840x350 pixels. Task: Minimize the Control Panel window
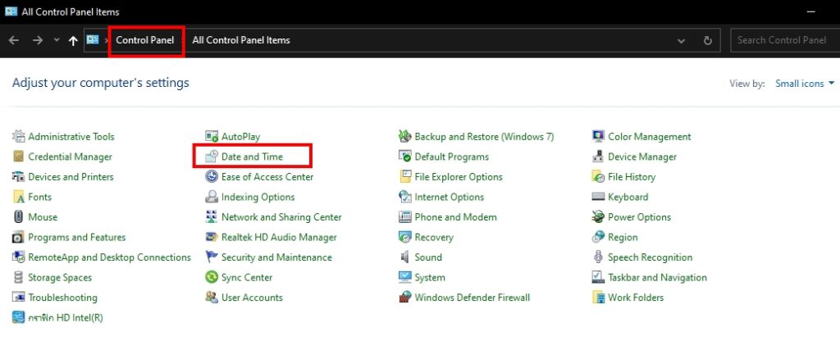811,11
